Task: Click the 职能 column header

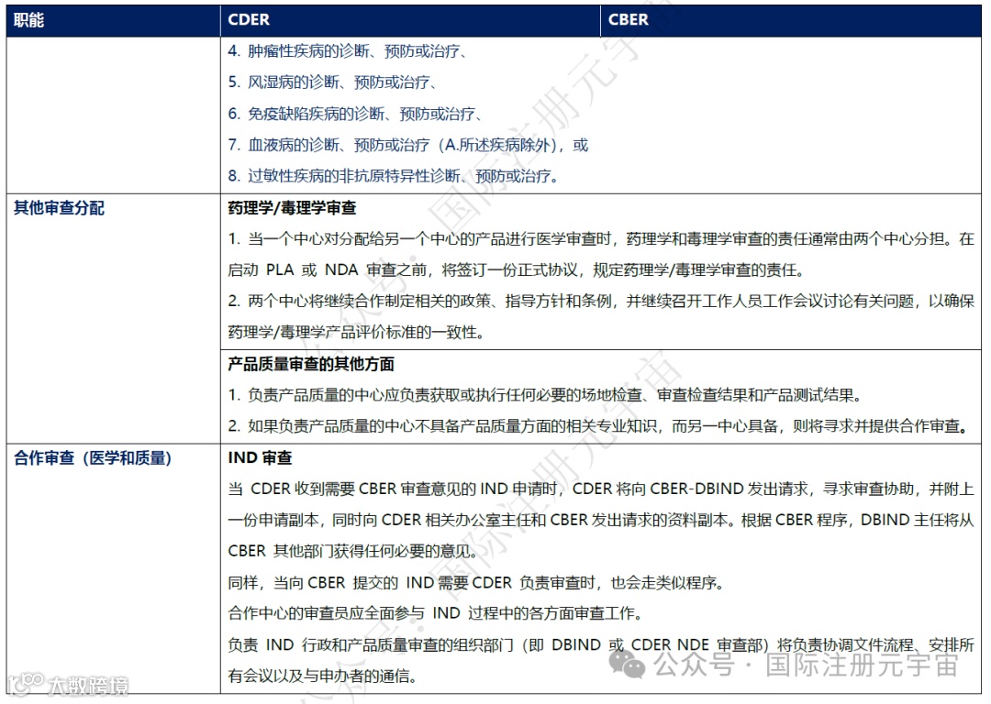Action: pyautogui.click(x=28, y=20)
